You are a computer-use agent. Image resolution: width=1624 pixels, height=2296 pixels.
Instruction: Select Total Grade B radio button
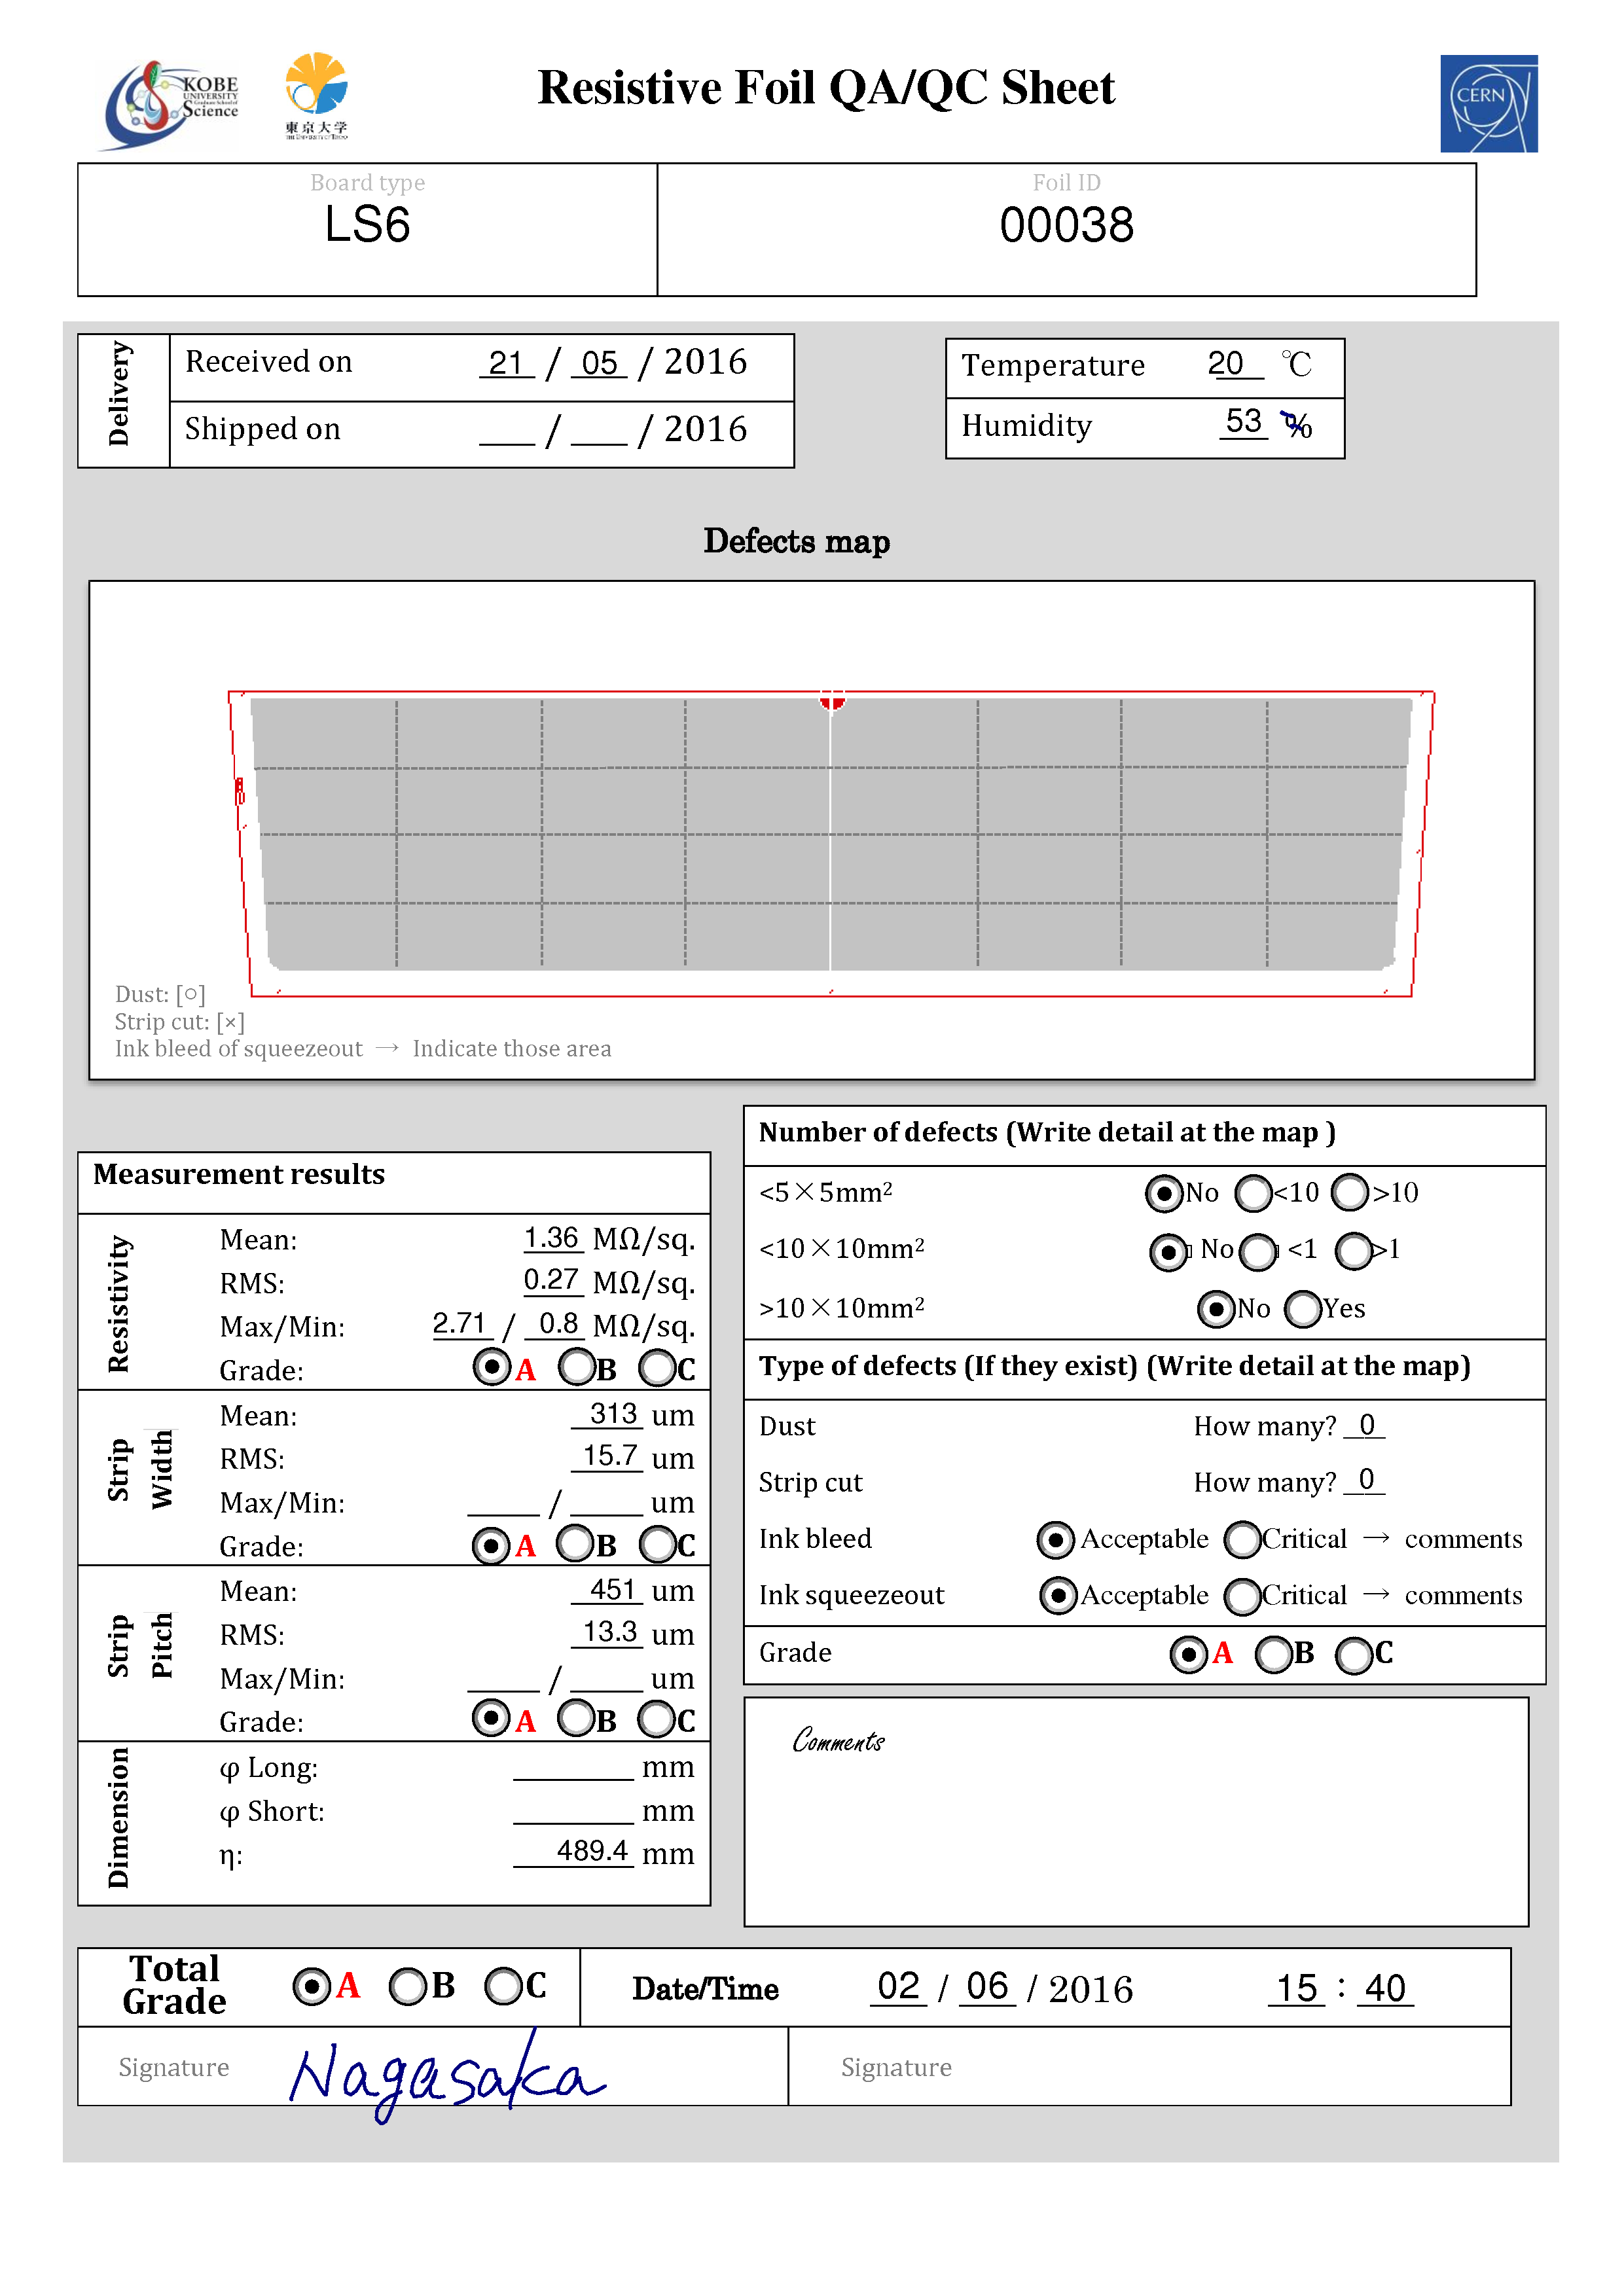pyautogui.click(x=407, y=1986)
